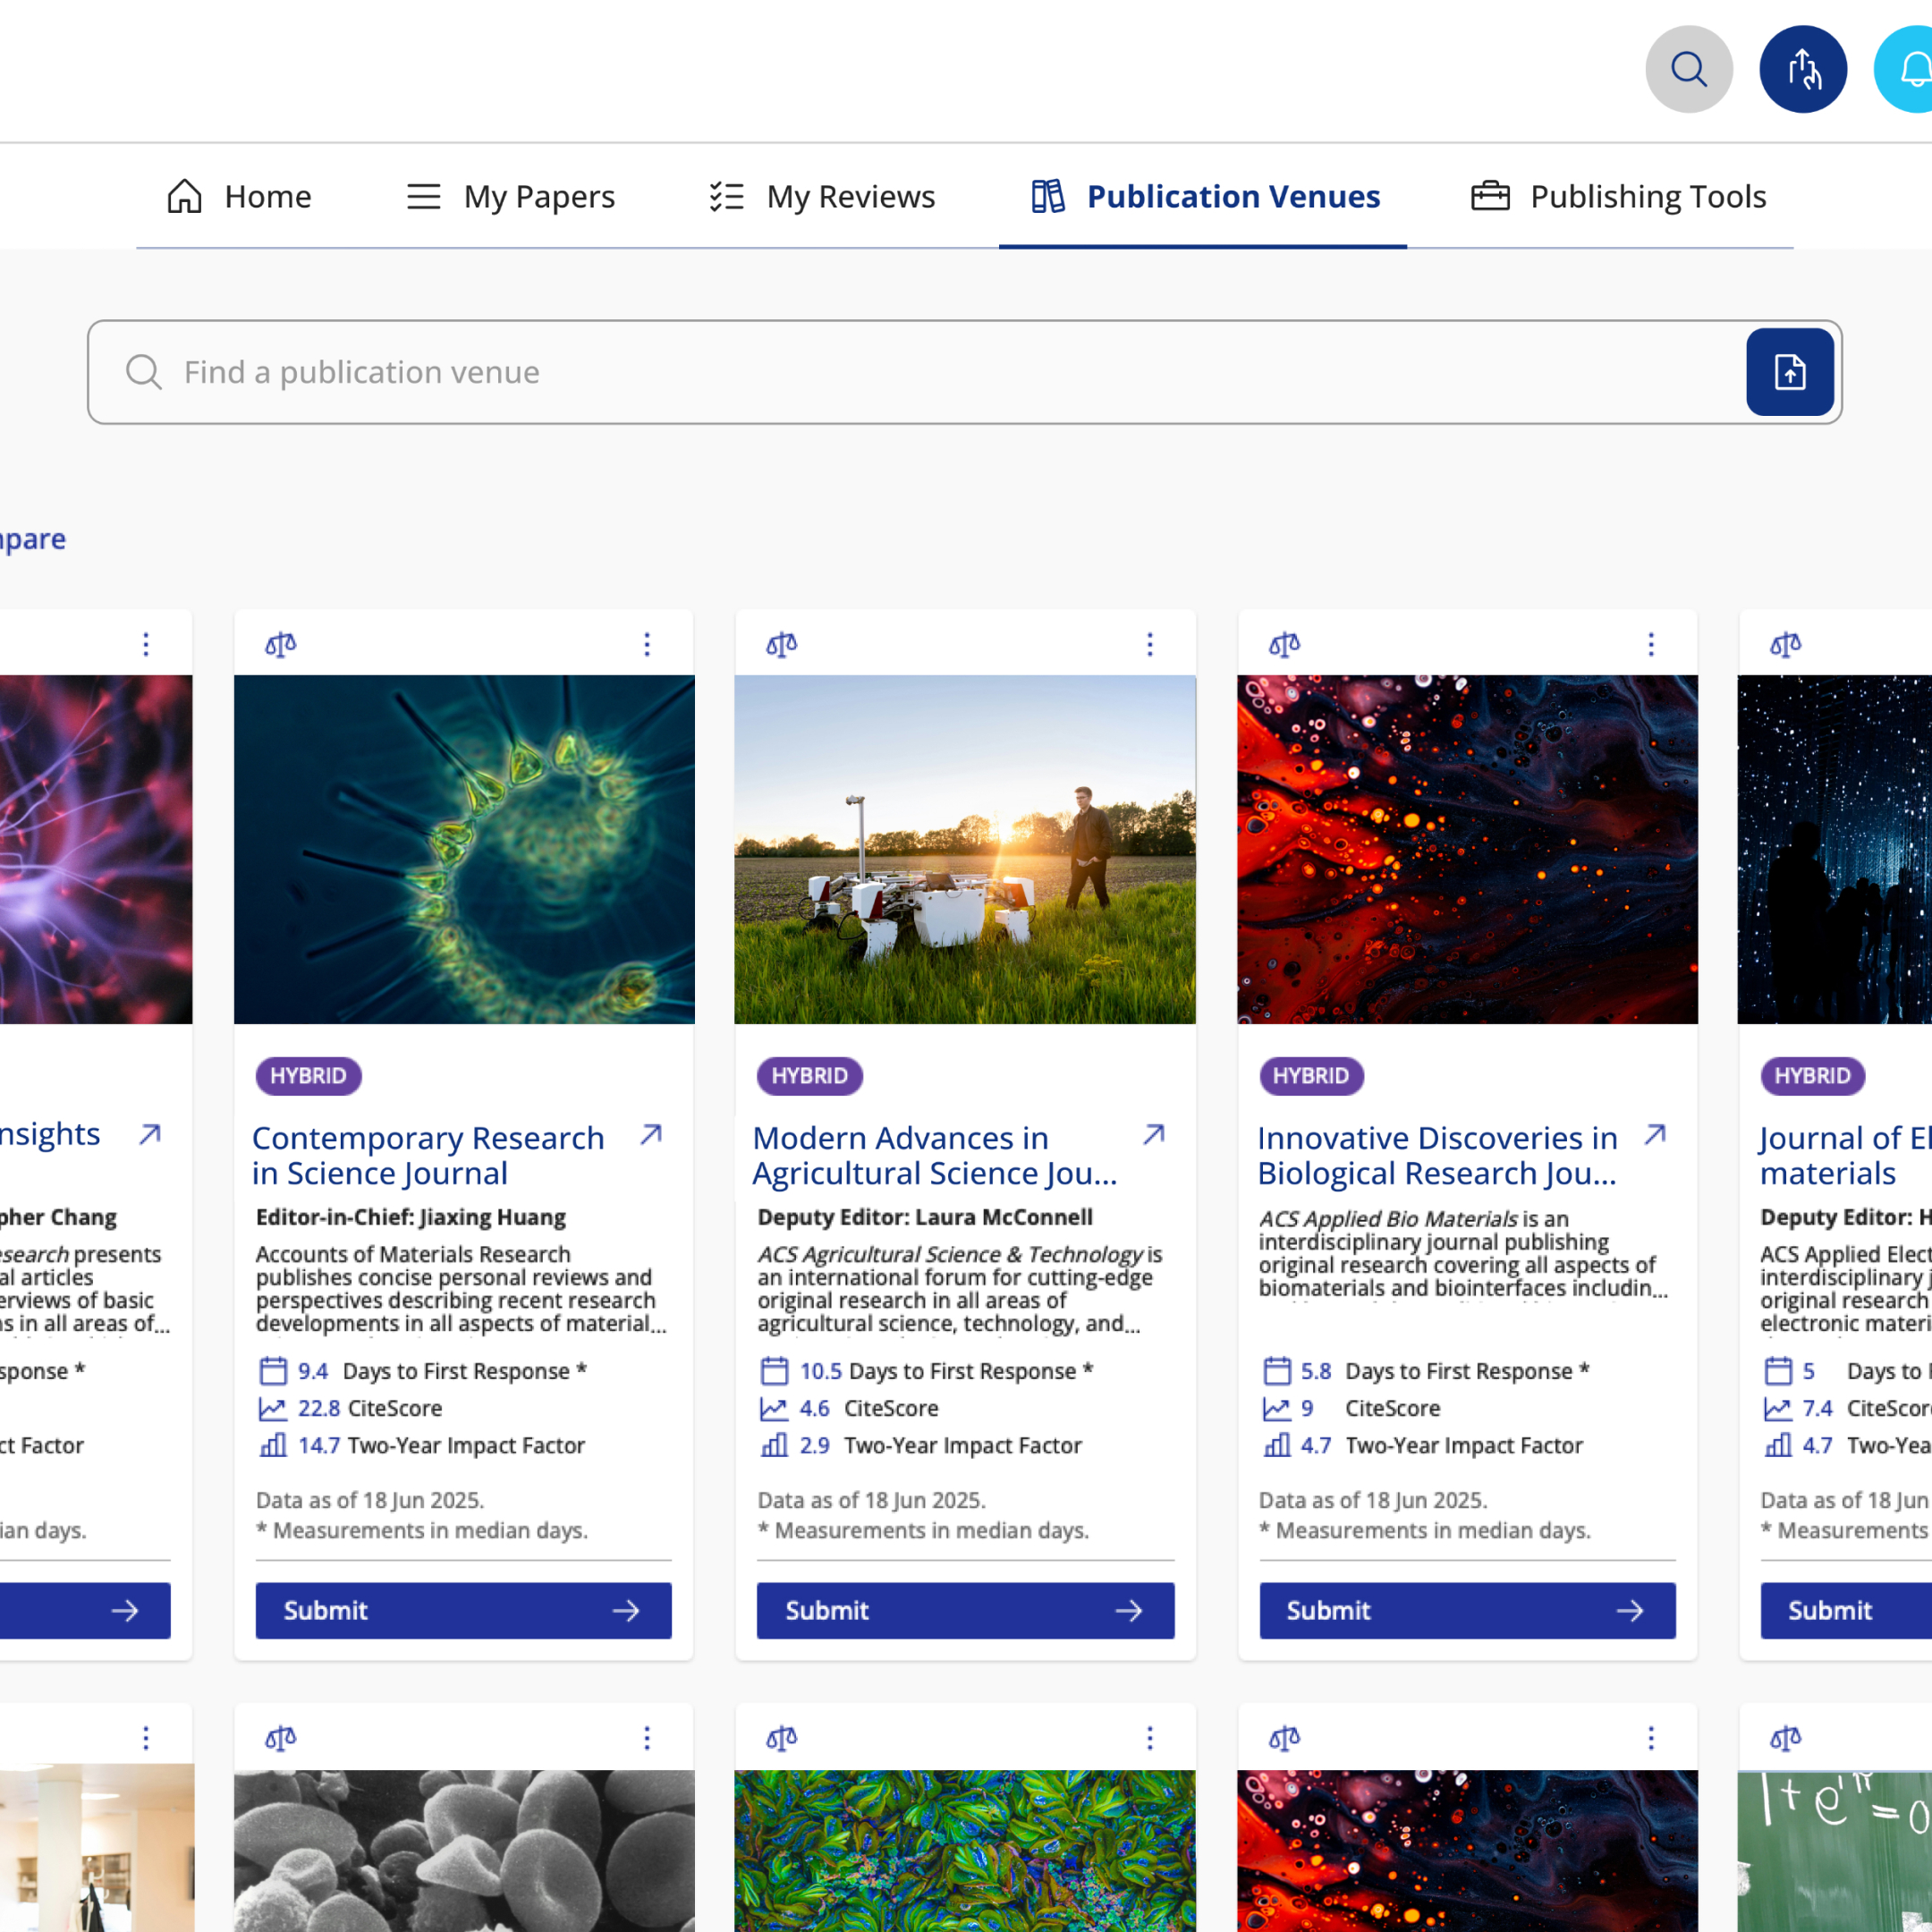
Task: Open external link for Contemporary Research in Science Journal
Action: (651, 1134)
